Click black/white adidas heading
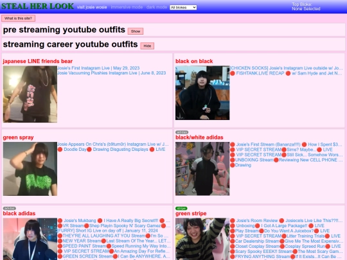Screen dimensions: 347x260 click(x=199, y=137)
